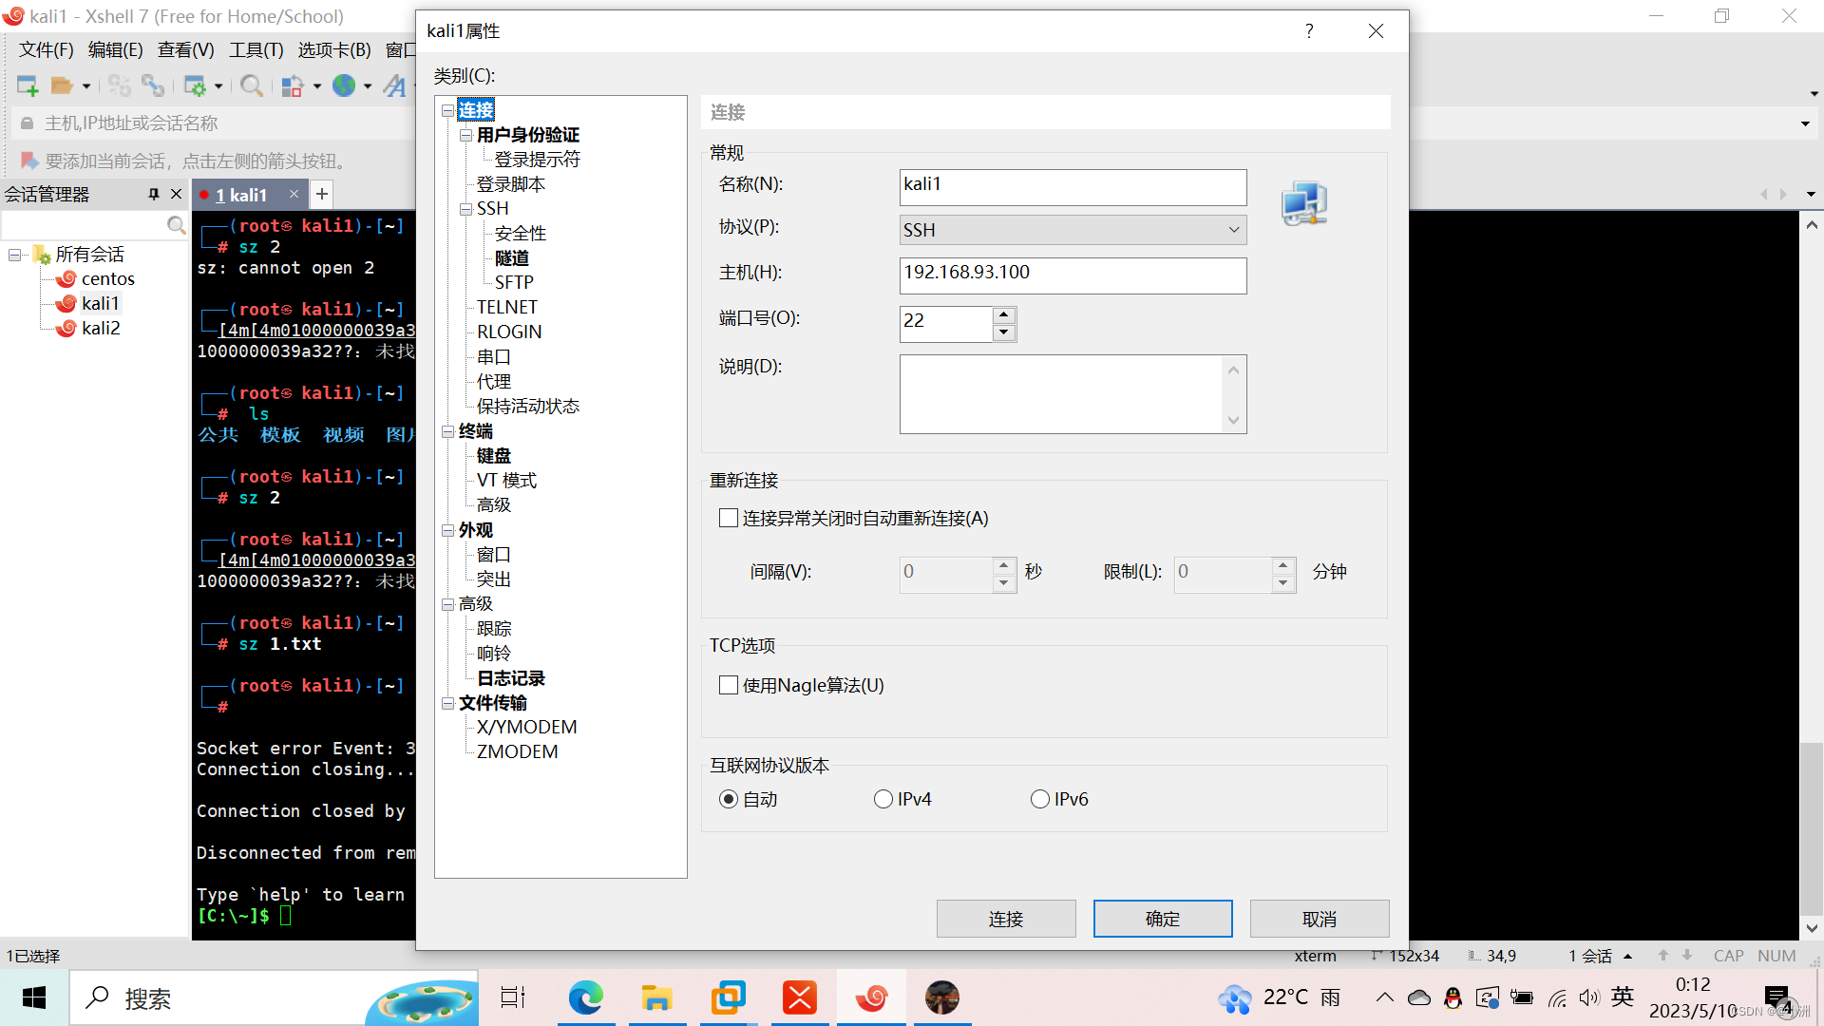Image resolution: width=1824 pixels, height=1026 pixels.
Task: Open the 工具(T) menu
Action: (255, 49)
